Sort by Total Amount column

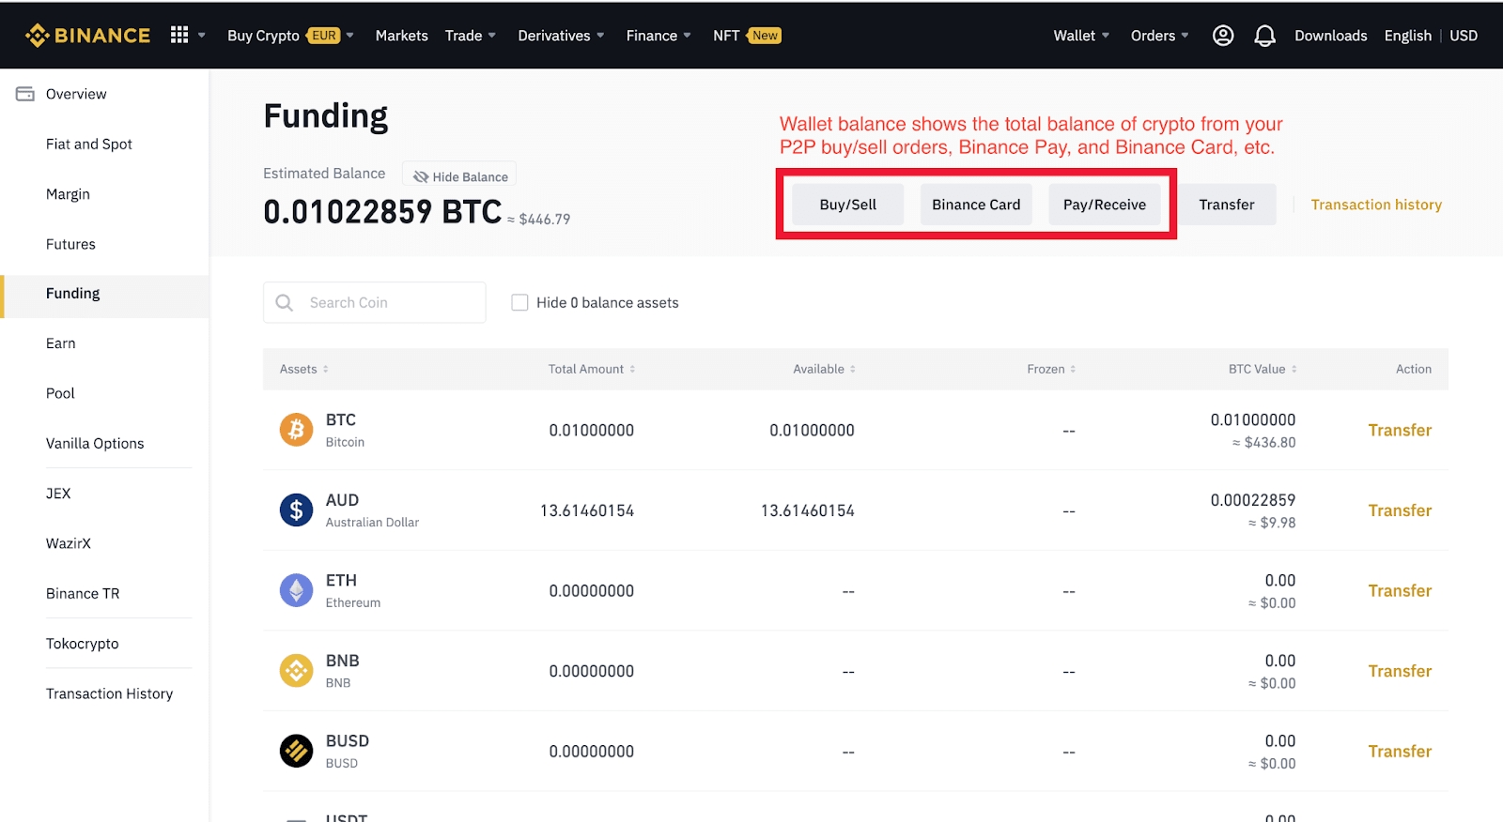(x=592, y=369)
